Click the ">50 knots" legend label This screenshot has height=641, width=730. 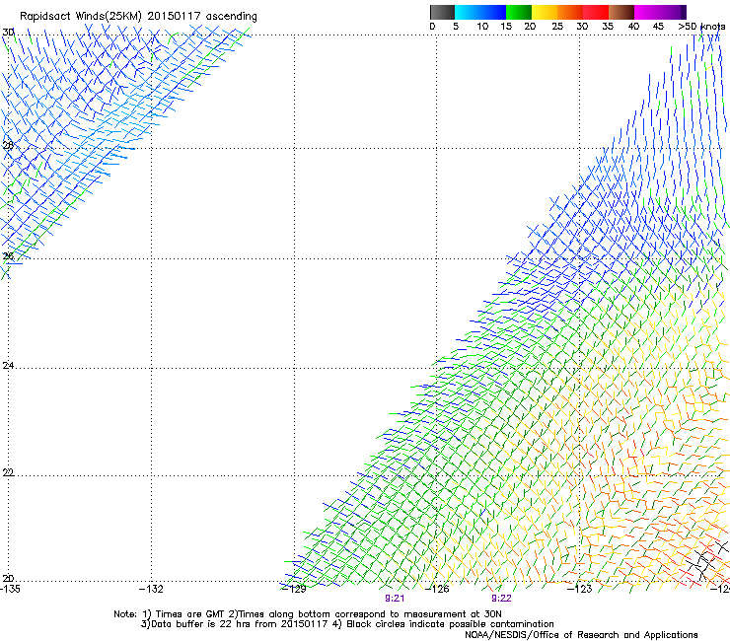click(x=701, y=27)
